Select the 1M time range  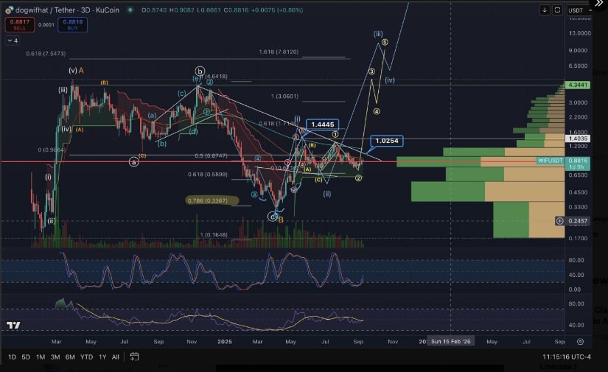tap(41, 357)
